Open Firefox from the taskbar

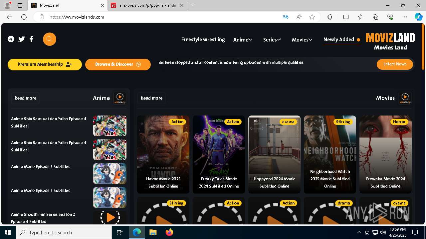point(169,232)
